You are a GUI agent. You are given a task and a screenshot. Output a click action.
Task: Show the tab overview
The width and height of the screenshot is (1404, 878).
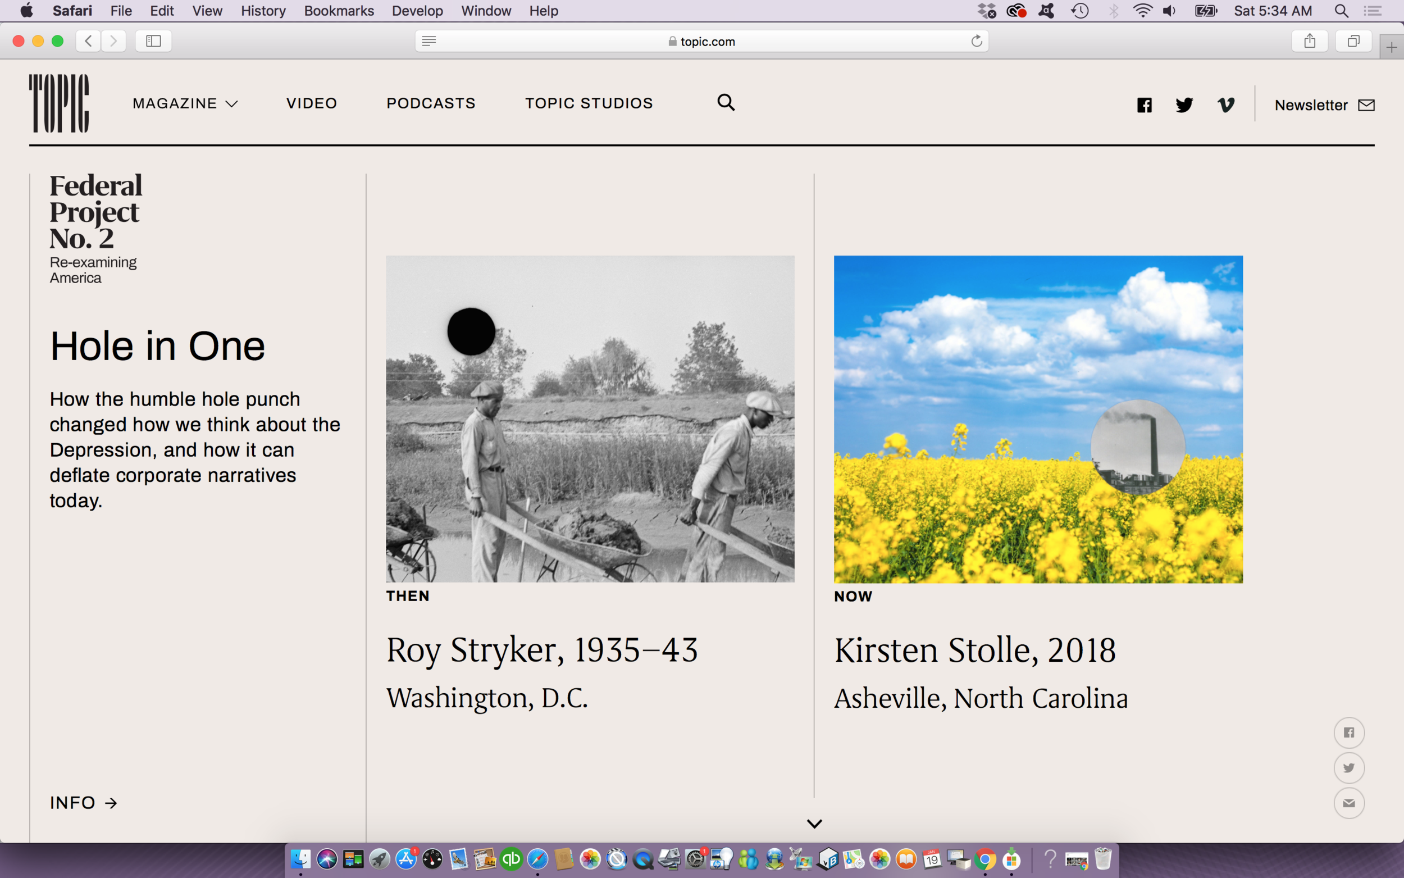click(1353, 41)
